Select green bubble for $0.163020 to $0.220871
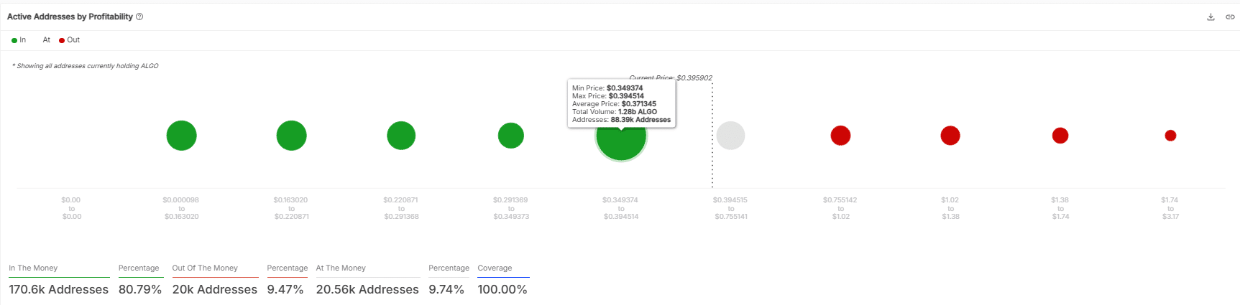 point(291,136)
